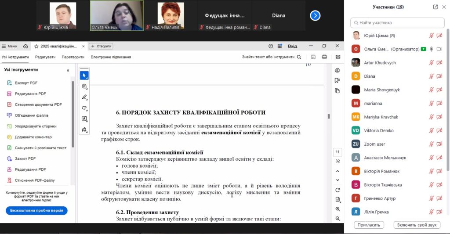
Task: Switch to the Редагувати tab
Action: point(45,57)
